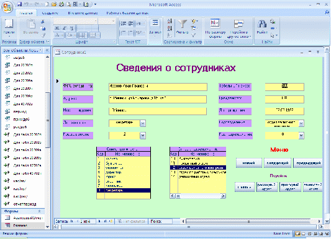
Task: Click the Help question icon
Action: (x=327, y=12)
